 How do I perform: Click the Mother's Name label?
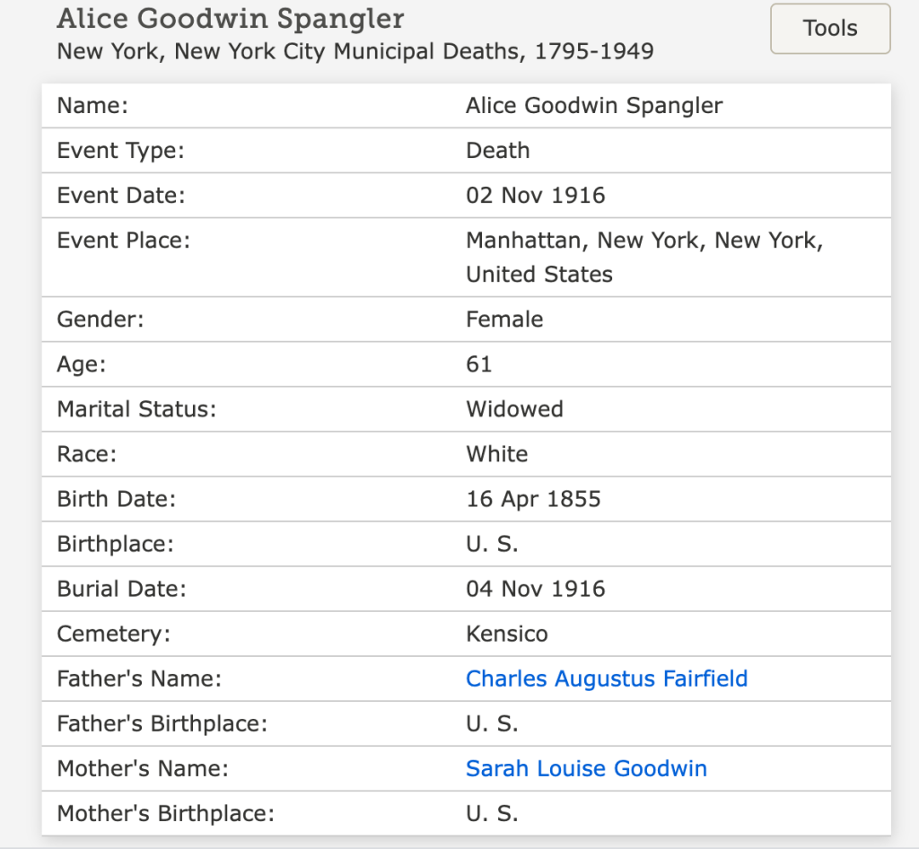143,768
